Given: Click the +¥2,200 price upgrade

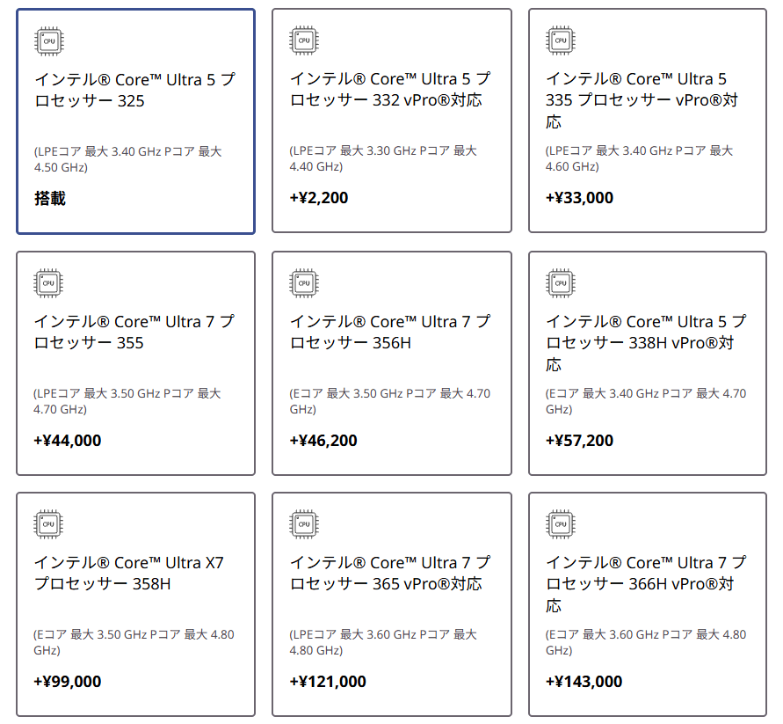Looking at the screenshot, I should (319, 198).
